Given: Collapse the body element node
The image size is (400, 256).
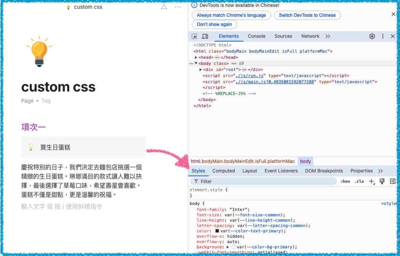Looking at the screenshot, I should point(196,63).
